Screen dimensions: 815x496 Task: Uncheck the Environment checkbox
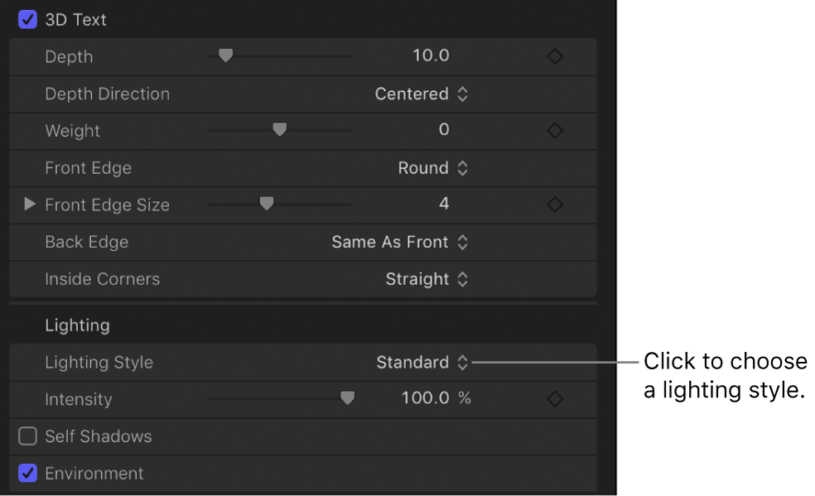point(28,474)
